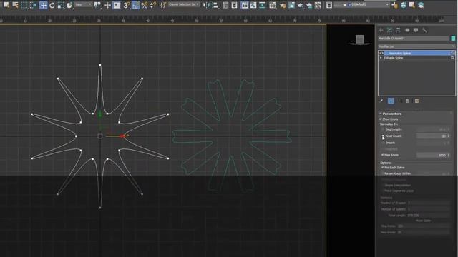Toggle the Angle Snap icon
The height and width of the screenshot is (257, 458).
135,5
